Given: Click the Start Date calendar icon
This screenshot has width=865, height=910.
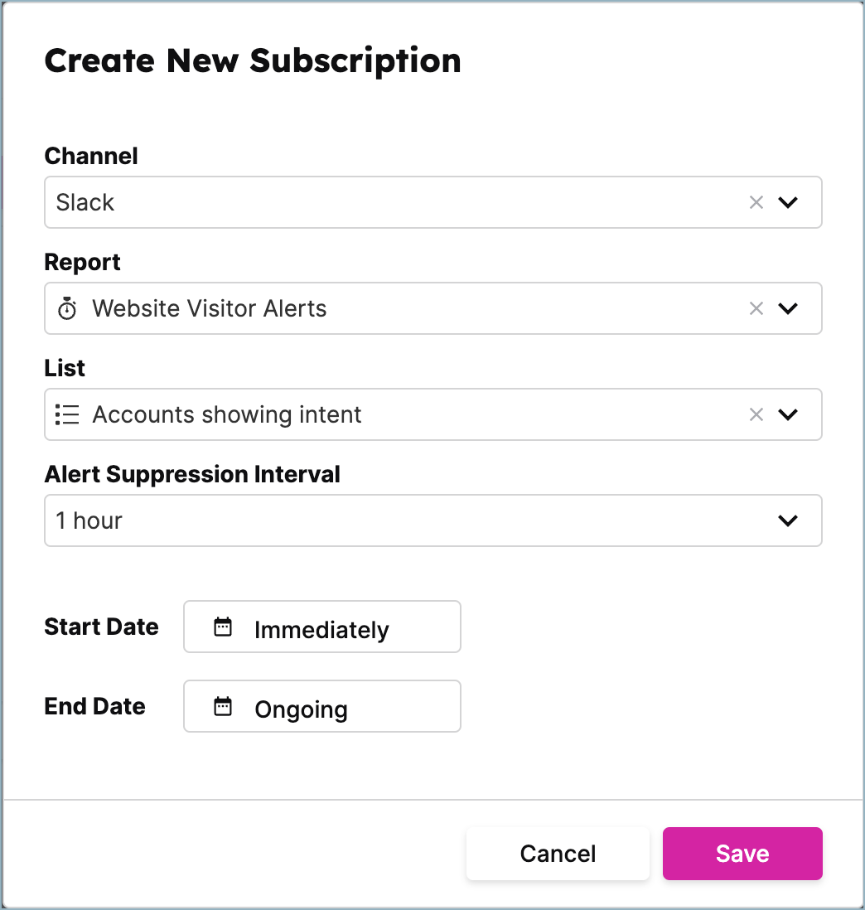Looking at the screenshot, I should coord(223,627).
